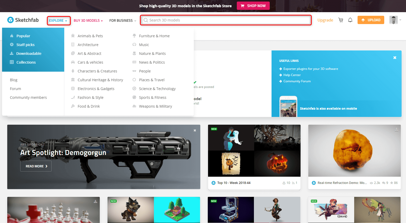The image size is (406, 223).
Task: Open Community members link
Action: pos(29,98)
